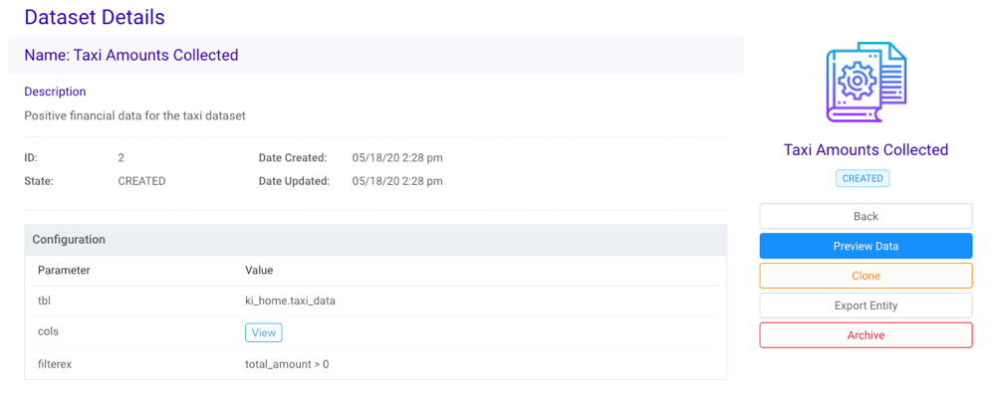This screenshot has width=996, height=405.
Task: Click the total_amount > 0 filter value
Action: (x=287, y=364)
